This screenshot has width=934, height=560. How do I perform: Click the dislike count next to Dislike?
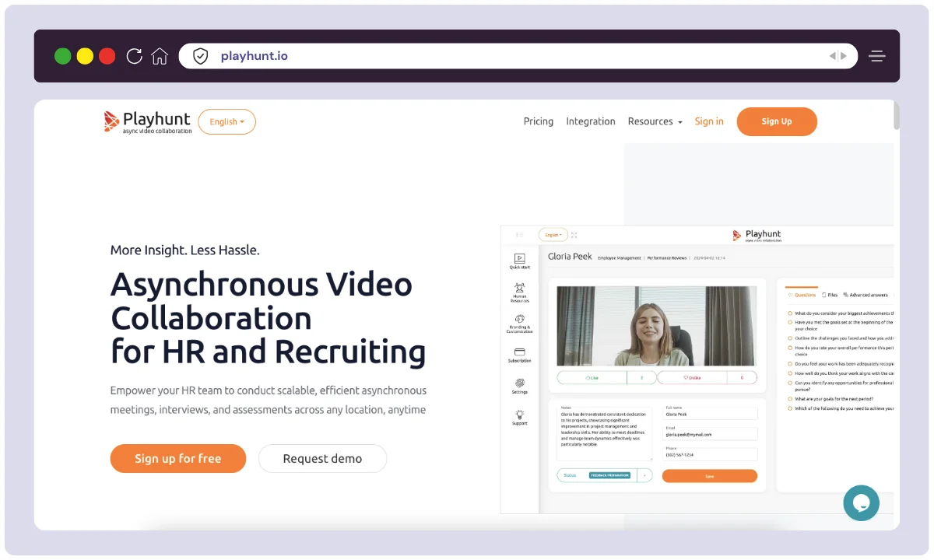[x=742, y=378]
